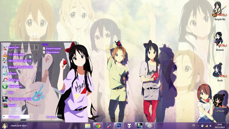Open foobar2000 alien icon on the taskbar

pyautogui.click(x=129, y=126)
